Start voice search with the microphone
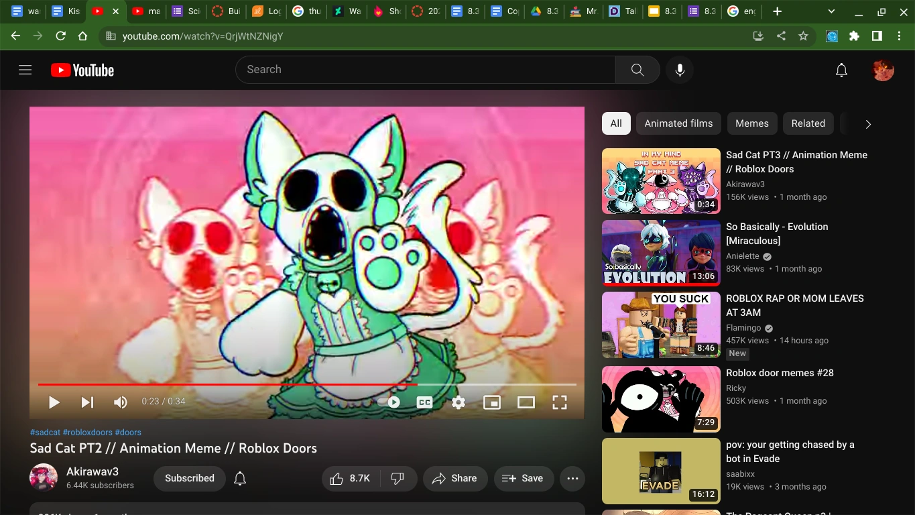Screen dimensions: 915x515 click(680, 70)
